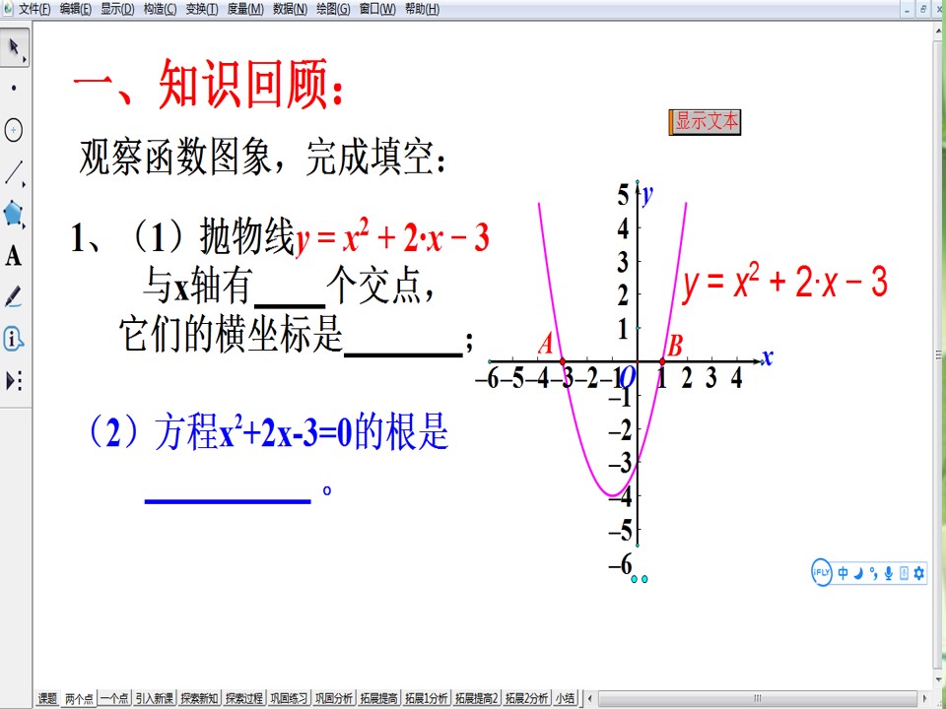Switch to the 探索过程 page tab
The width and height of the screenshot is (946, 709).
coord(244,699)
